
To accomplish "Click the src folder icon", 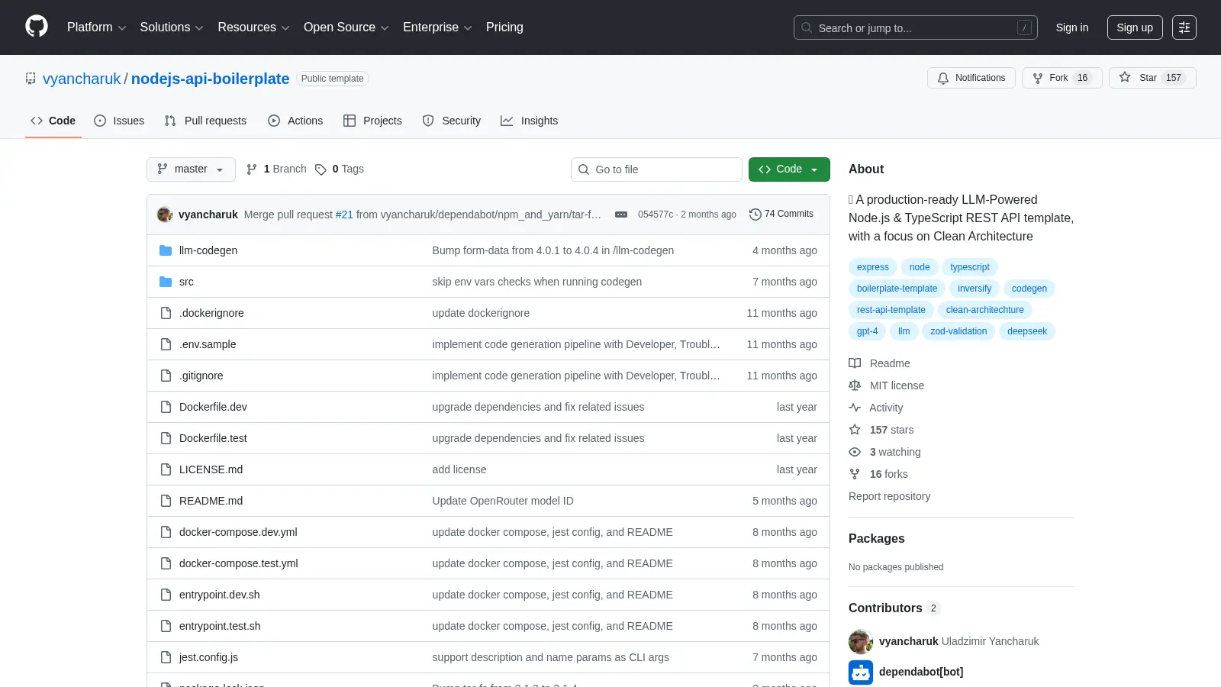I will 166,282.
